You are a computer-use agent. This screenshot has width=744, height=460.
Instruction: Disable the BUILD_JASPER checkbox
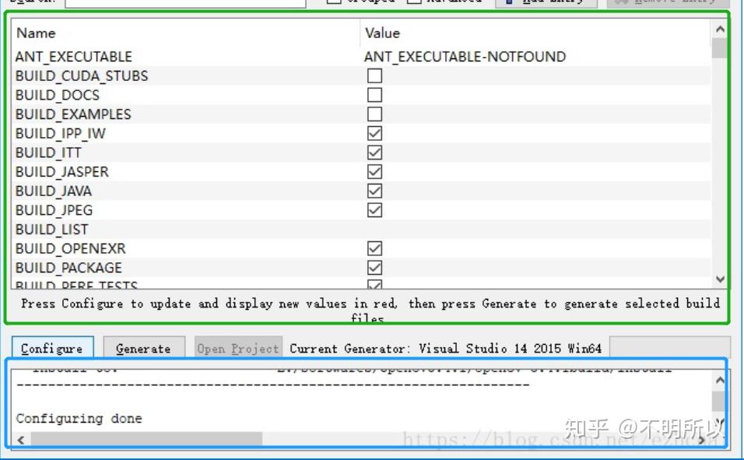pyautogui.click(x=376, y=170)
